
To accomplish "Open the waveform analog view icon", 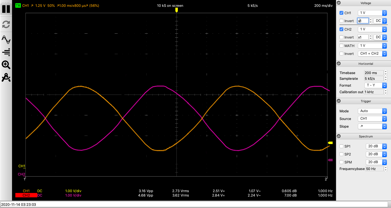I will pos(6,40).
